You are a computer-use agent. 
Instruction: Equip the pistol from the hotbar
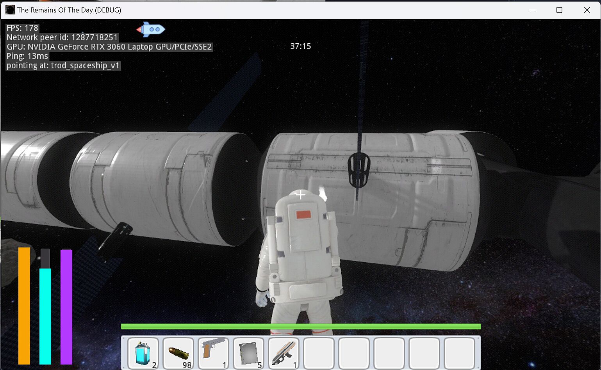[x=213, y=353]
